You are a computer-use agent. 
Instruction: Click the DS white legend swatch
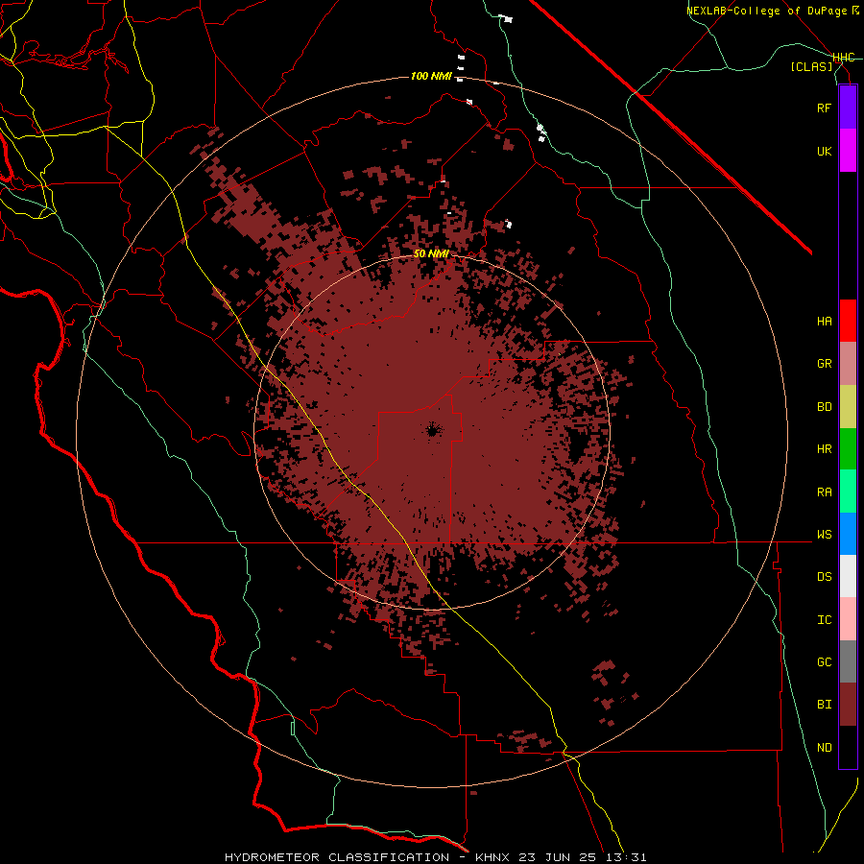pyautogui.click(x=848, y=576)
